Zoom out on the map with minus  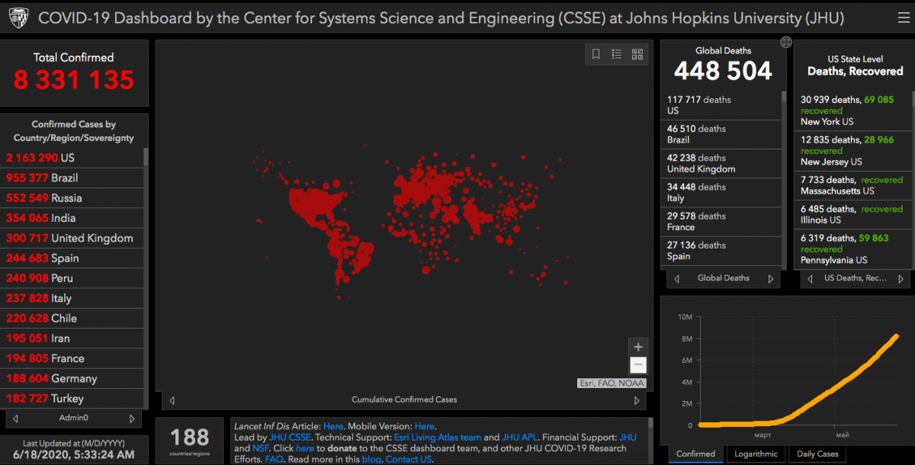coord(638,365)
